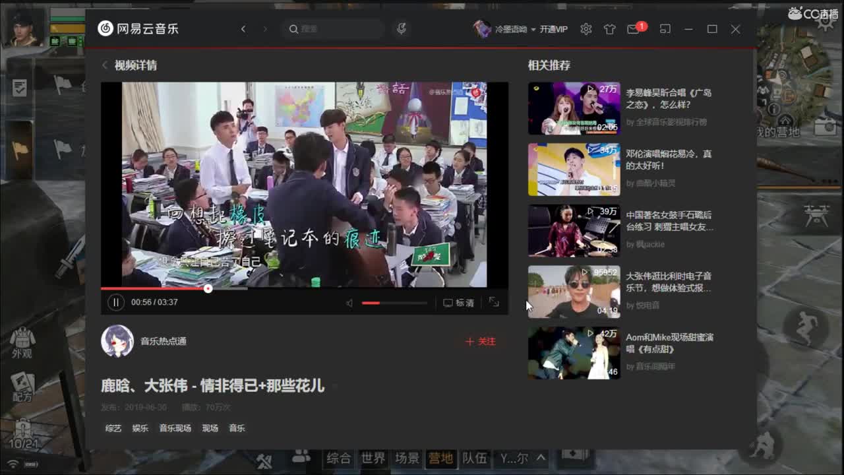The image size is (844, 475).
Task: Click game drone icon on right
Action: click(816, 215)
